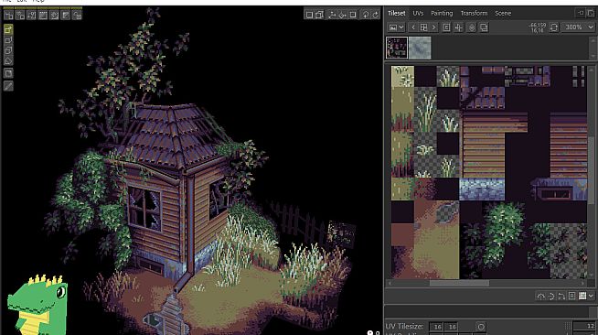Click the detach panel icon at top-right corner
Viewport: 598px width, 335px height.
[x=591, y=13]
